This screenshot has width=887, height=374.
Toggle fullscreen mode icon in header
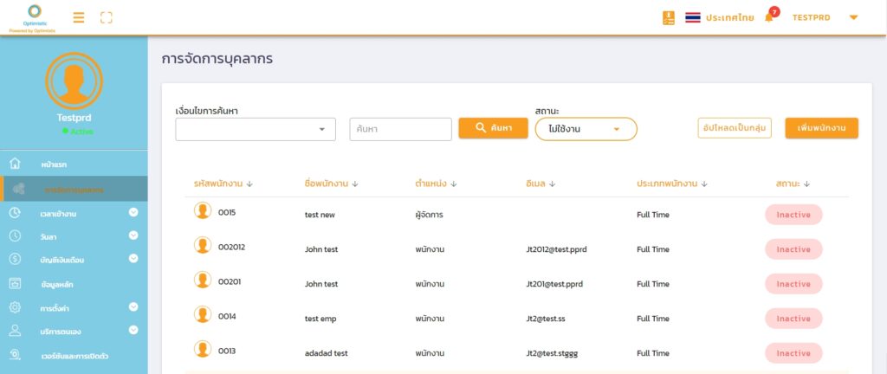tap(107, 17)
